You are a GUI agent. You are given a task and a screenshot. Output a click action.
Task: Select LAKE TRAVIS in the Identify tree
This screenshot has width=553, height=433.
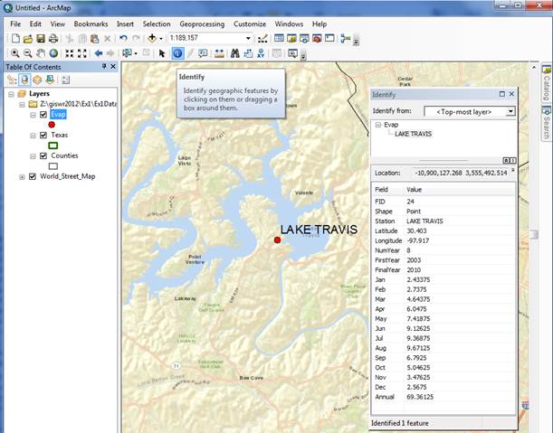pos(413,133)
